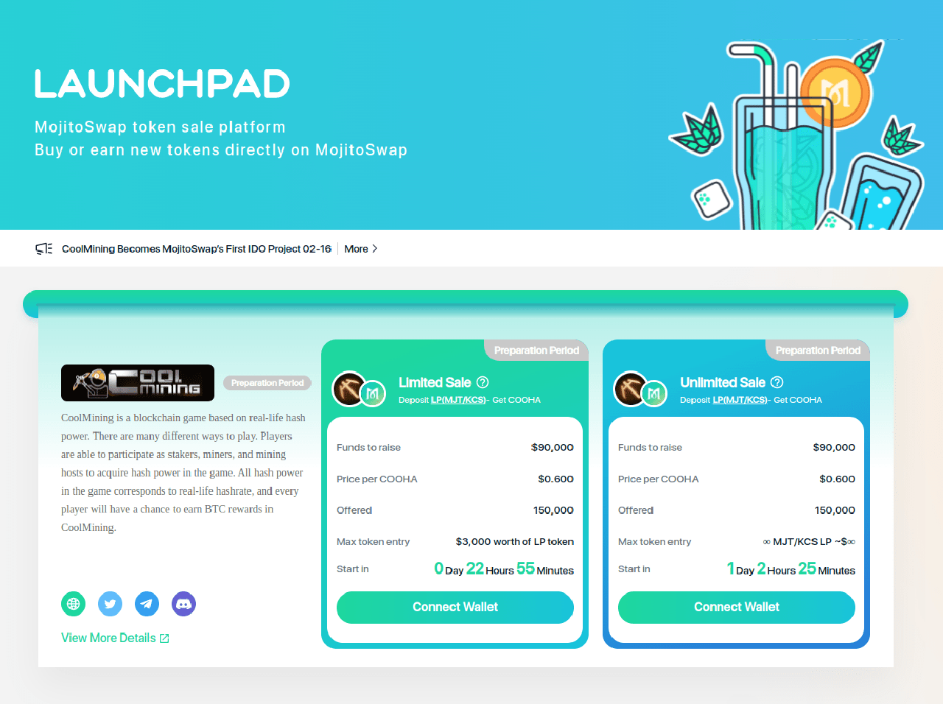The width and height of the screenshot is (943, 704).
Task: Click the LAUNCHPAD banner title
Action: (x=162, y=84)
